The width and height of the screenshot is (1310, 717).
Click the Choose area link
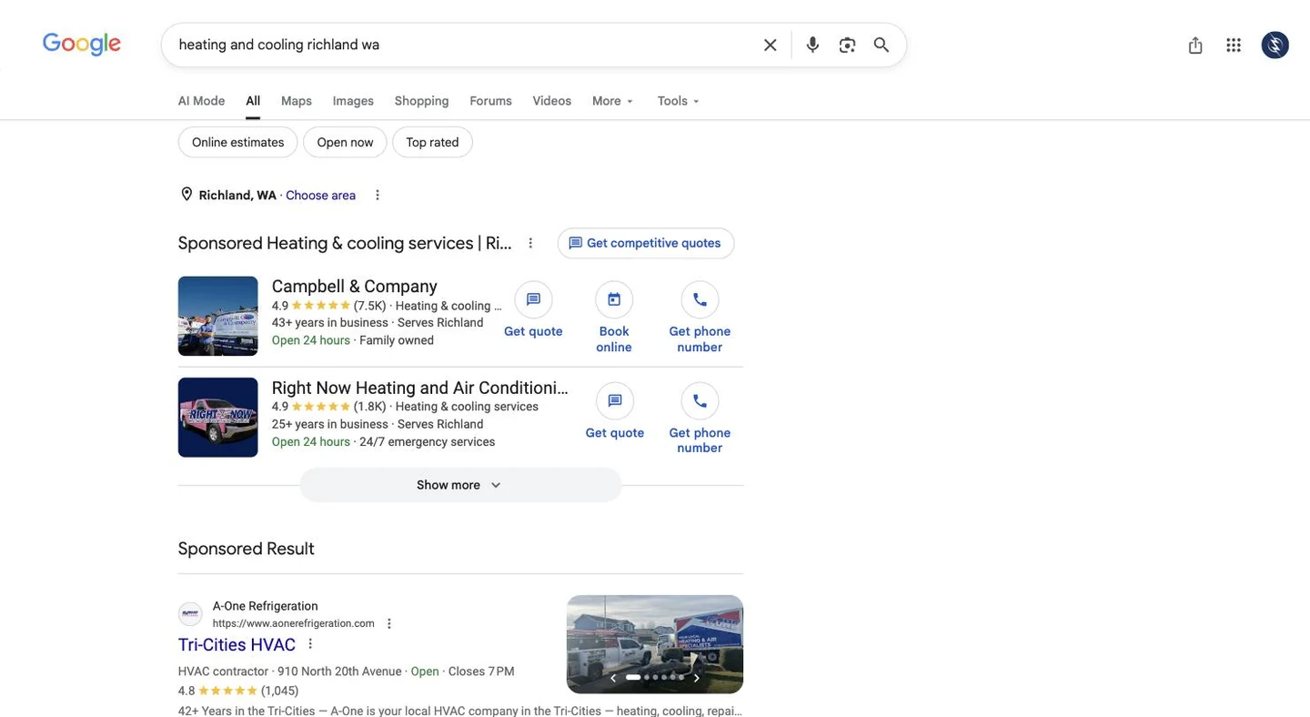coord(320,195)
